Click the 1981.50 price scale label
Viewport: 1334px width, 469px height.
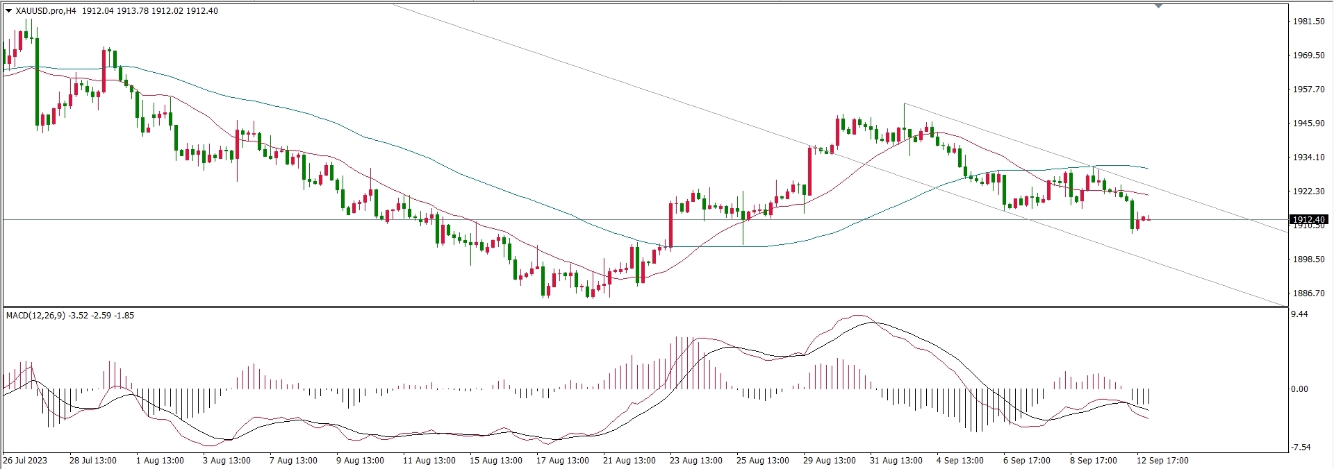tap(1308, 22)
